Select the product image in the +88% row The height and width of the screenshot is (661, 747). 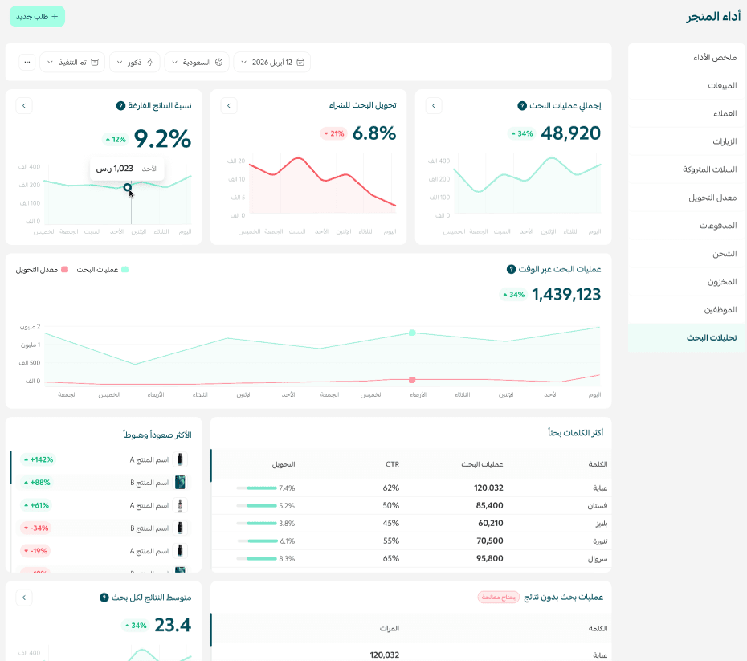pyautogui.click(x=180, y=483)
